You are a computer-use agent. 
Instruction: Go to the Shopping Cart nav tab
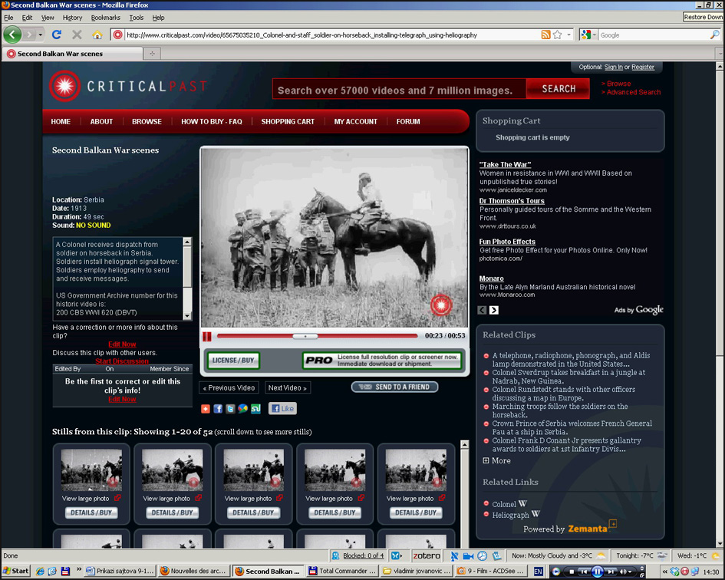coord(288,121)
